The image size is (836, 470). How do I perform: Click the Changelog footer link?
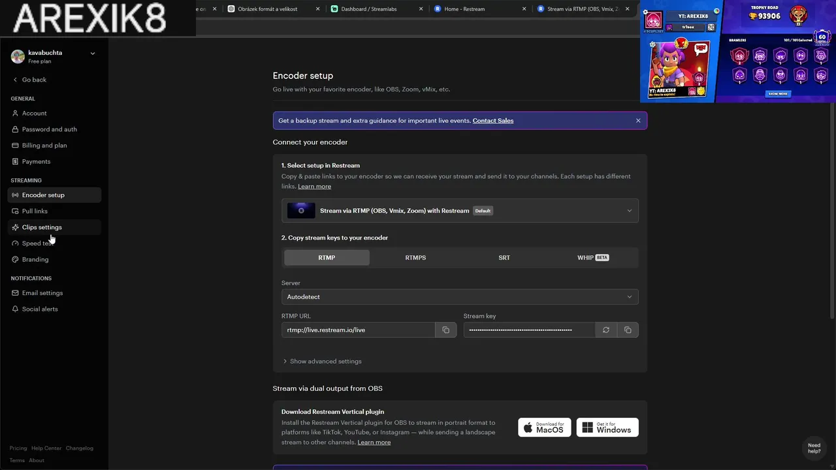[x=80, y=448]
